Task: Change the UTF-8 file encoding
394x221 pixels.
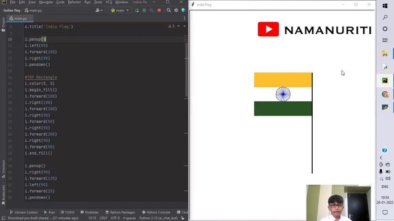Action: pos(115,219)
